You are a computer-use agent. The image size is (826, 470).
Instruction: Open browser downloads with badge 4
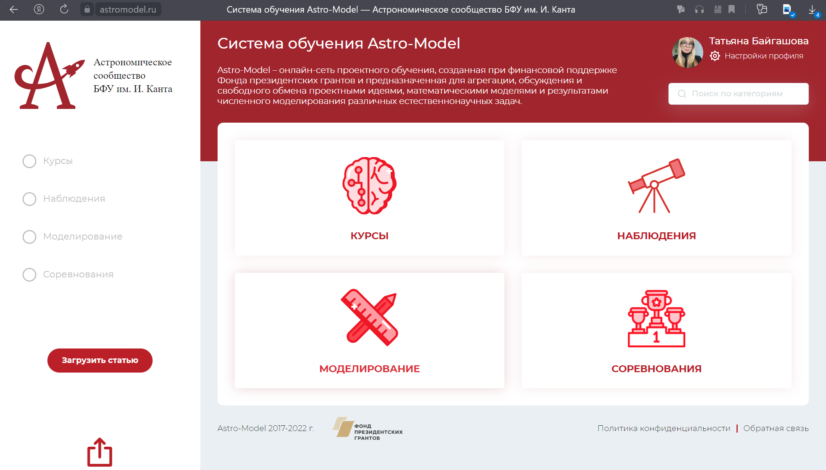pos(812,10)
